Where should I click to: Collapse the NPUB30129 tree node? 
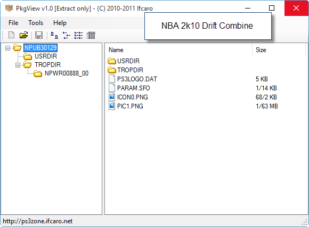7,48
